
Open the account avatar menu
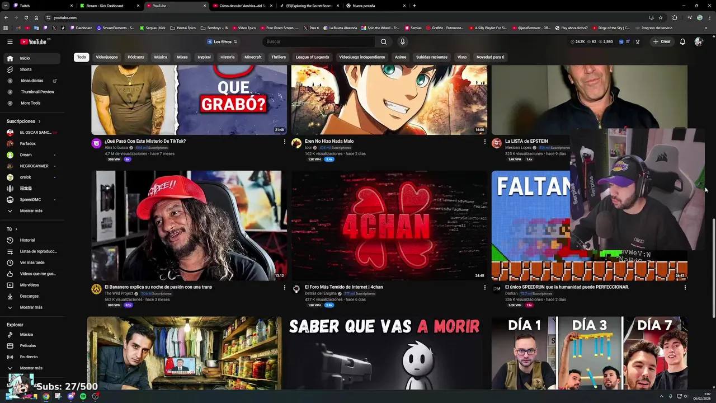(x=698, y=41)
